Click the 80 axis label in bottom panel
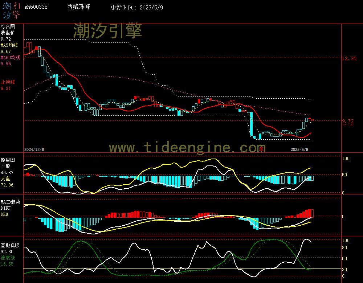Screen dimensions: 363x283 click(344, 248)
